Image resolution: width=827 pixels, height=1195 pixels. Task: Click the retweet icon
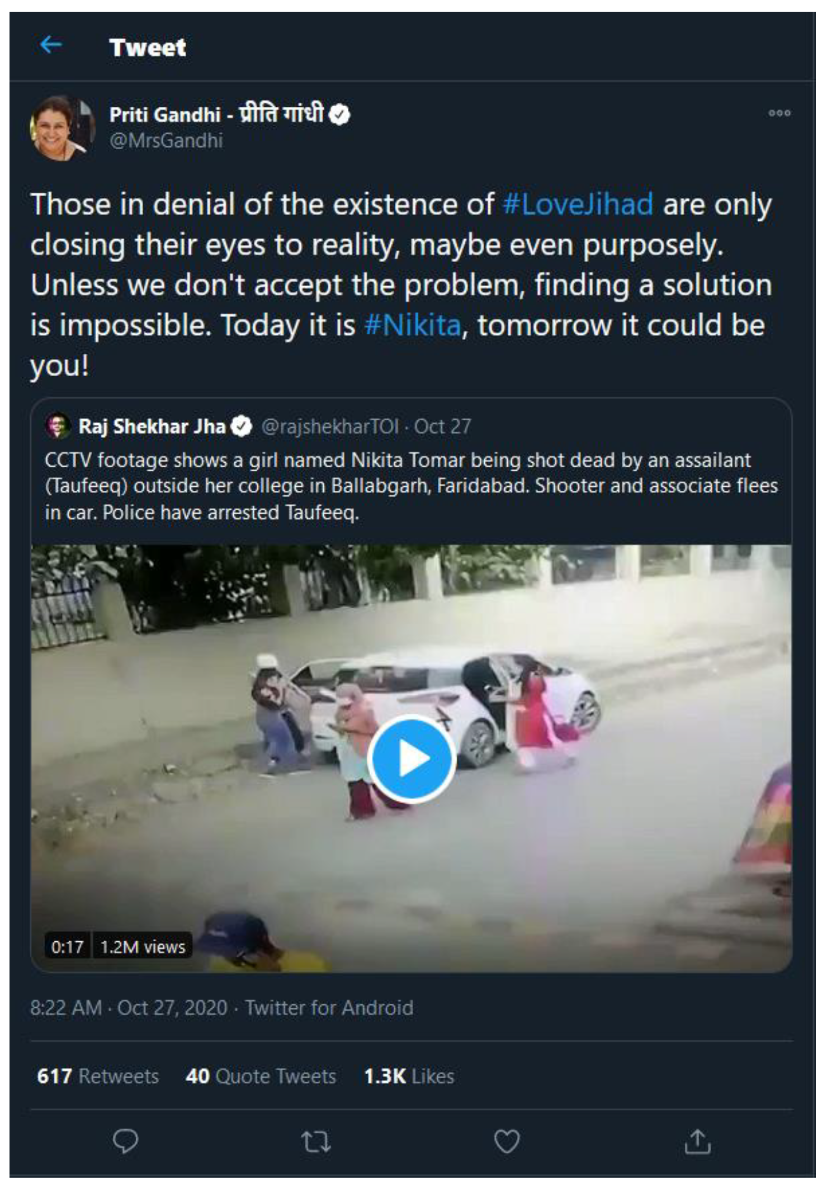tap(316, 1142)
